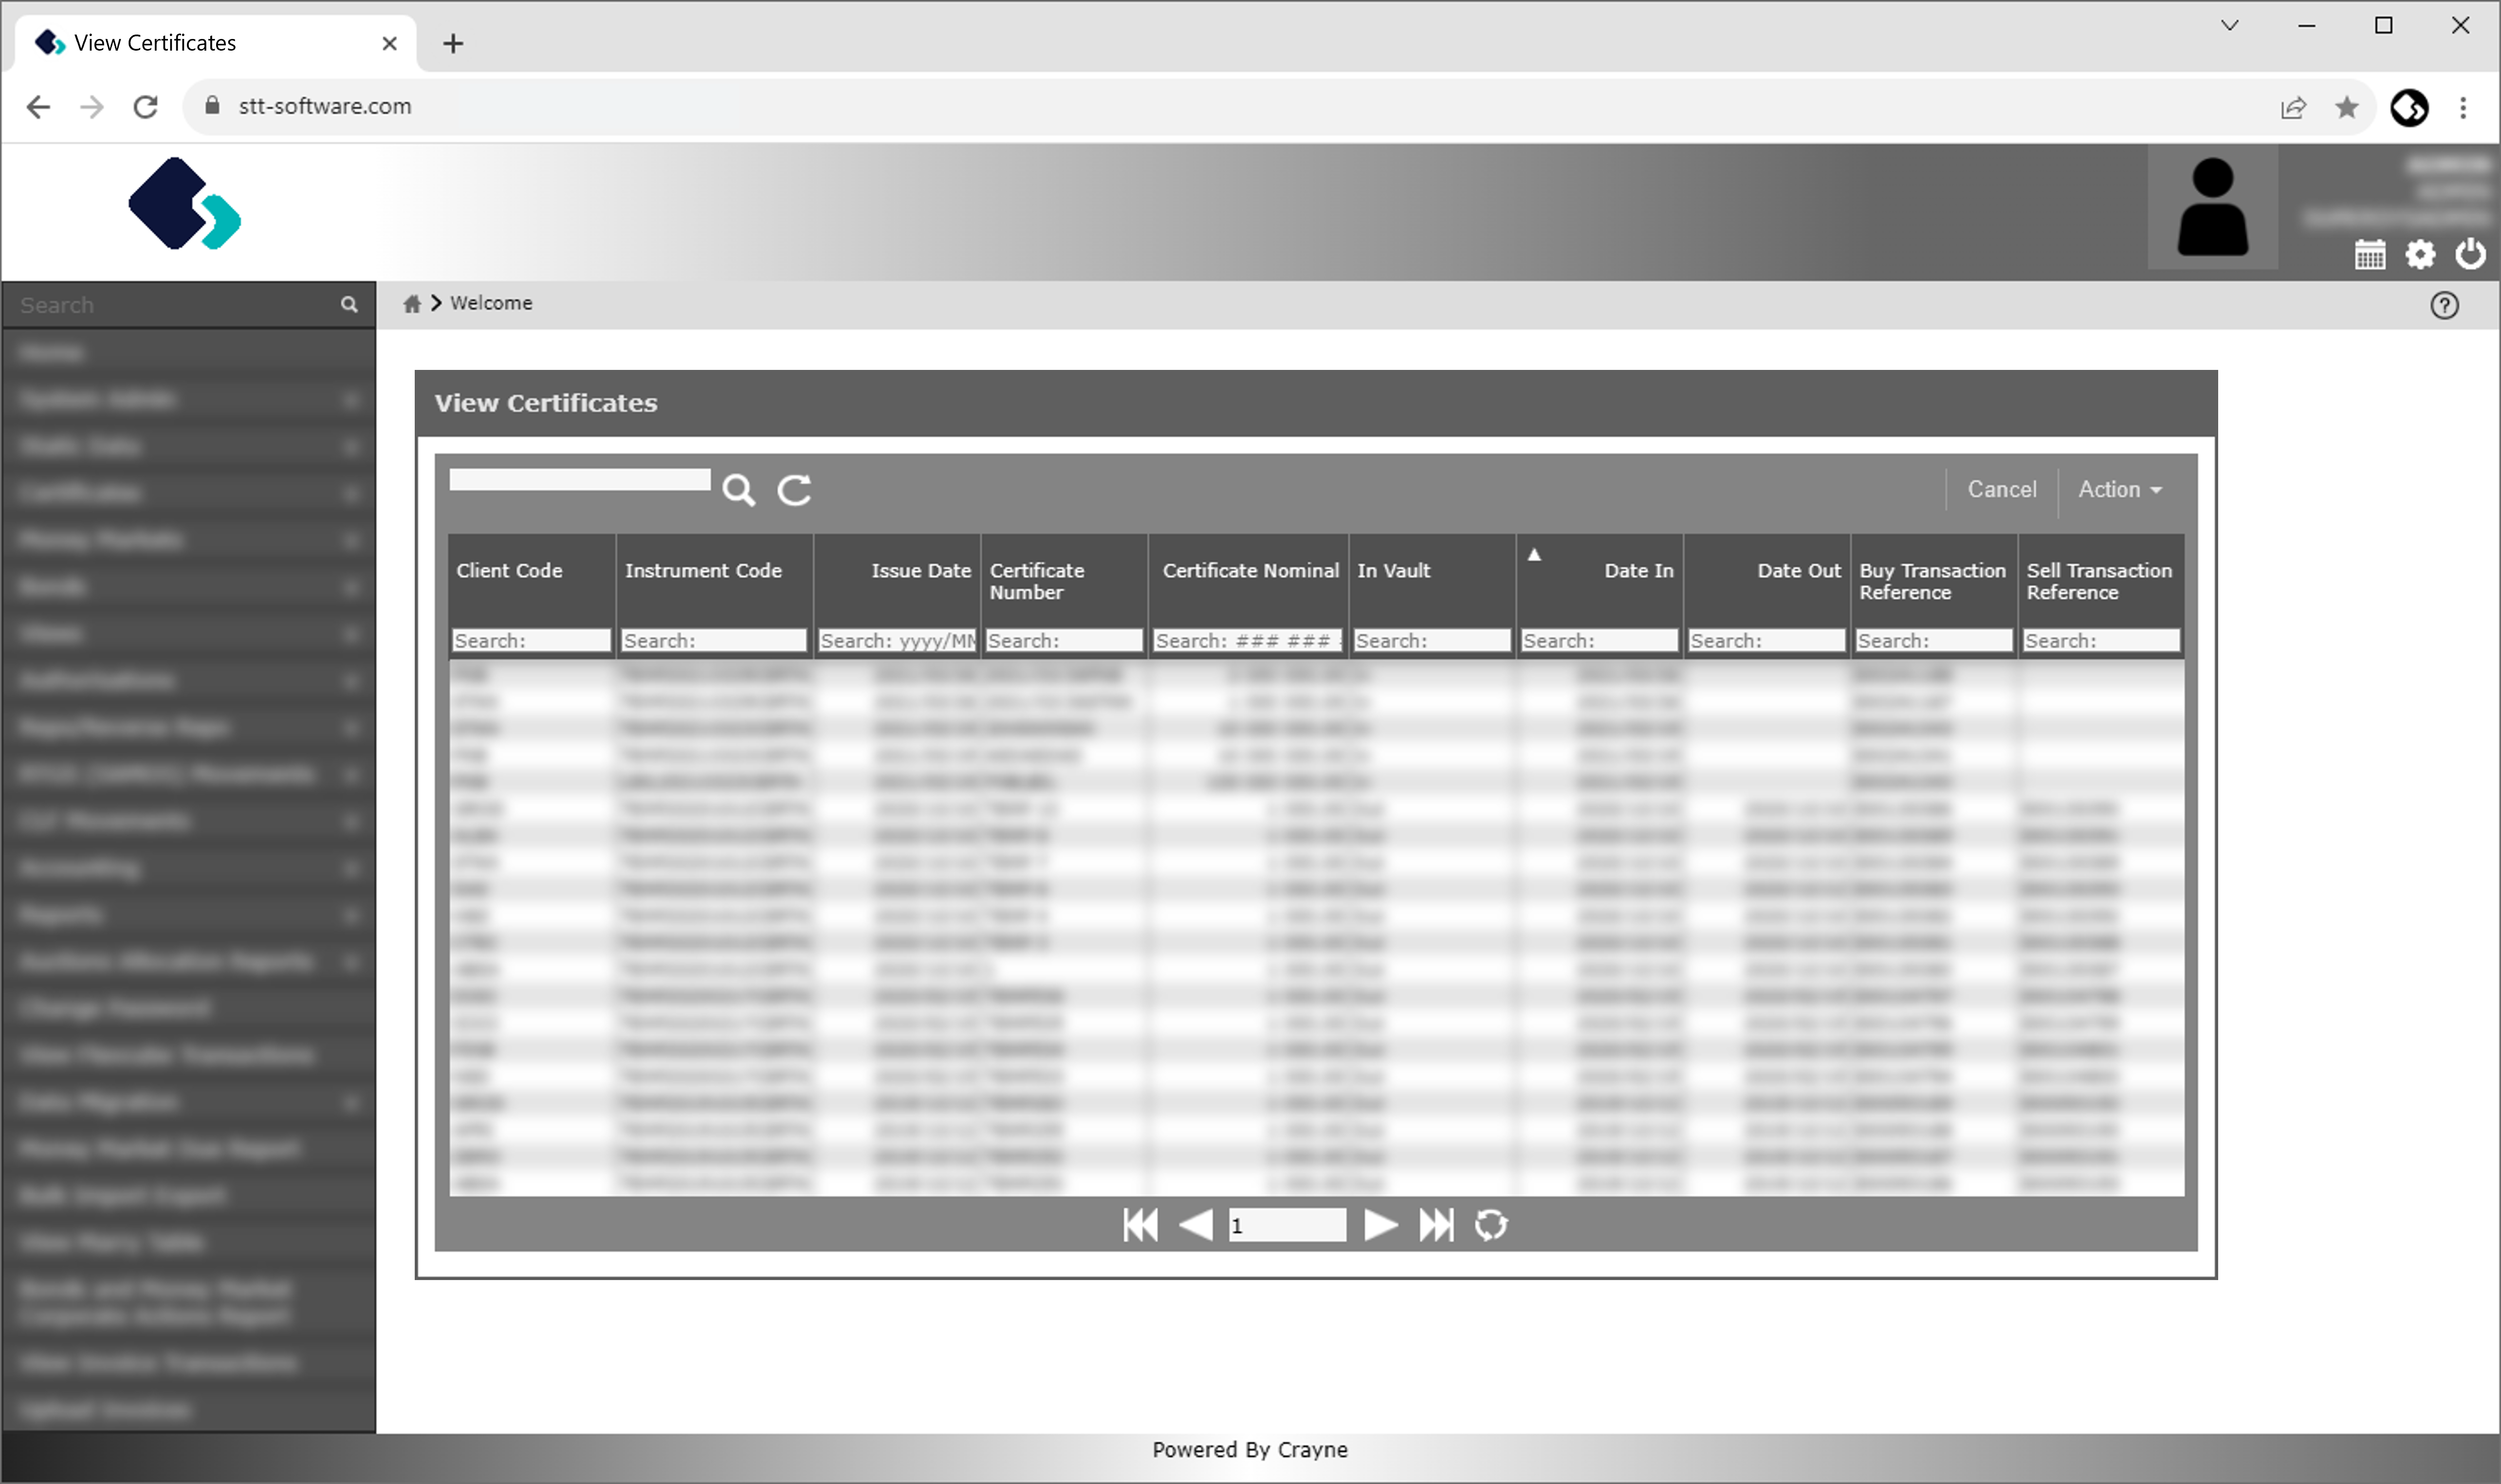
Task: Click the magnifier search icon in grid toolbar
Action: click(738, 490)
